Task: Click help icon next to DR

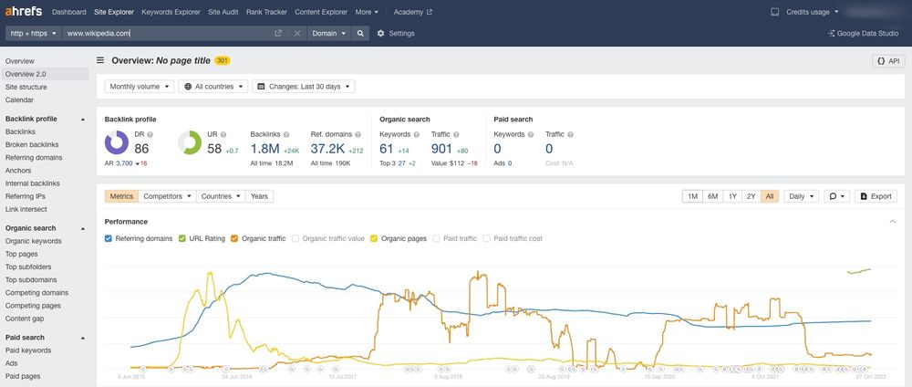Action: click(x=150, y=134)
